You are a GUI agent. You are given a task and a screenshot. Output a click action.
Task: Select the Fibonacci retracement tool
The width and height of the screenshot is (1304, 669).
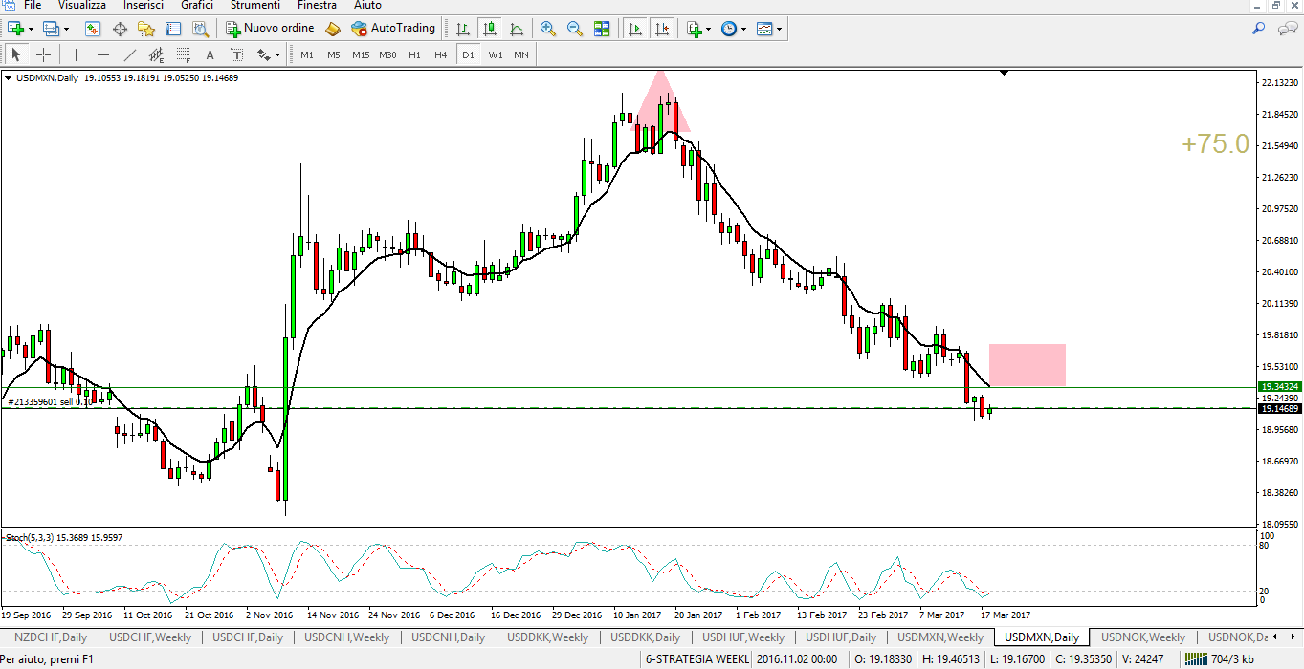coord(183,54)
